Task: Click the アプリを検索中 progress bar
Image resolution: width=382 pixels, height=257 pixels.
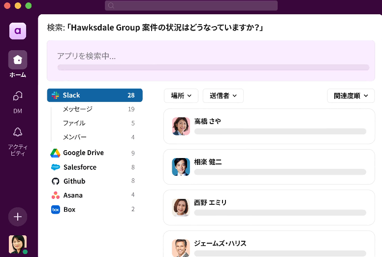Action: [x=214, y=67]
